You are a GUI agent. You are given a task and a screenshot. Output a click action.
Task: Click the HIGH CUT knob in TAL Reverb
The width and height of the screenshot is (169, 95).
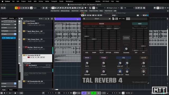[x=120, y=72]
